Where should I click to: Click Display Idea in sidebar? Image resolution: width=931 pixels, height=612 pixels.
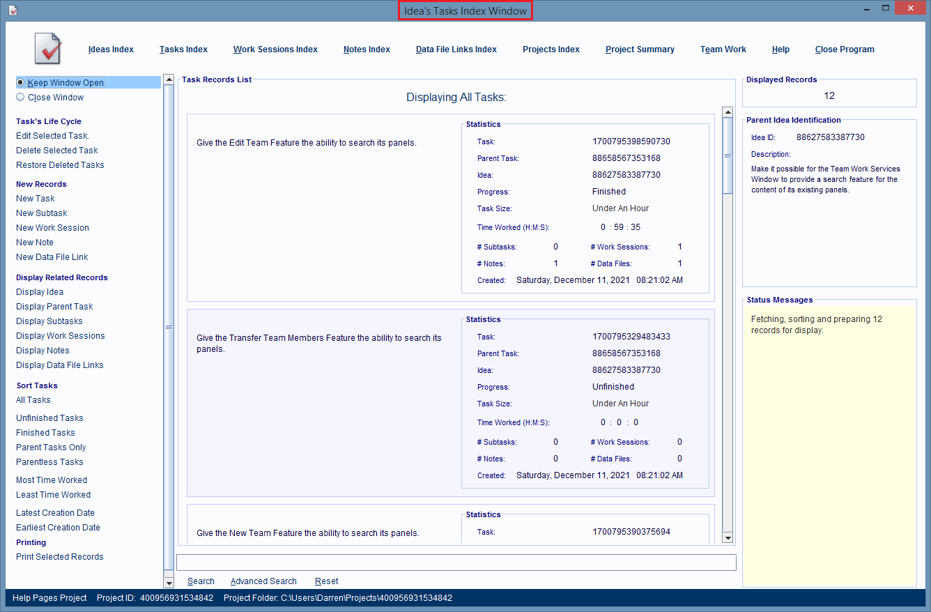[x=40, y=292]
